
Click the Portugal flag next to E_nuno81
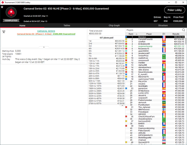tap(164, 74)
